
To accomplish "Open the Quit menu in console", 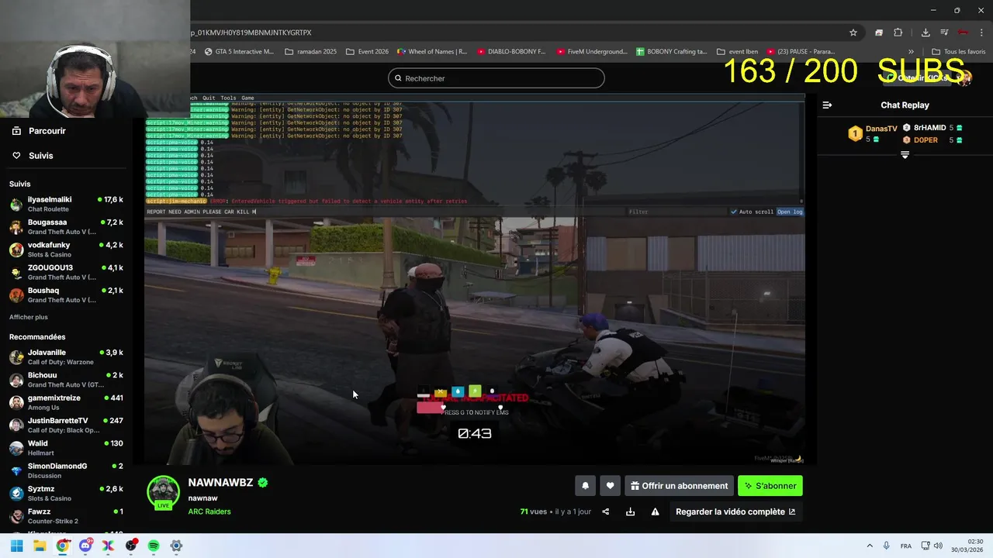I will (209, 98).
